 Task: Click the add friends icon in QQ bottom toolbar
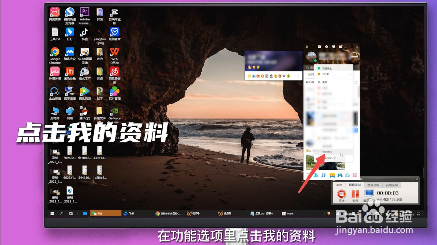click(x=316, y=175)
